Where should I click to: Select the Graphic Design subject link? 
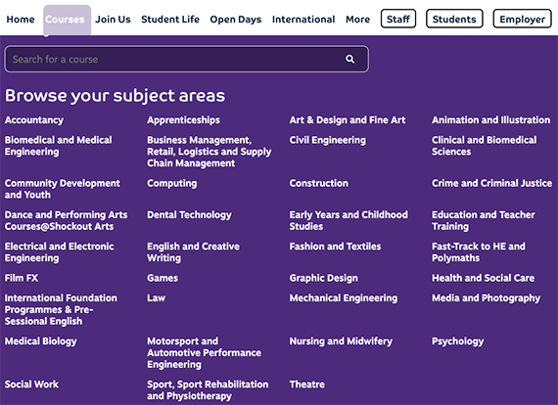click(323, 278)
